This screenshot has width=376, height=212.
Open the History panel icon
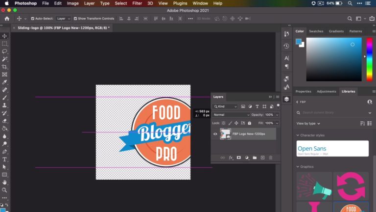click(286, 46)
